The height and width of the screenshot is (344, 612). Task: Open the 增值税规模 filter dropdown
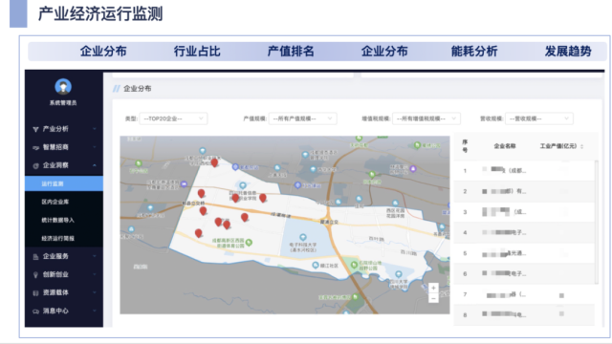point(426,118)
